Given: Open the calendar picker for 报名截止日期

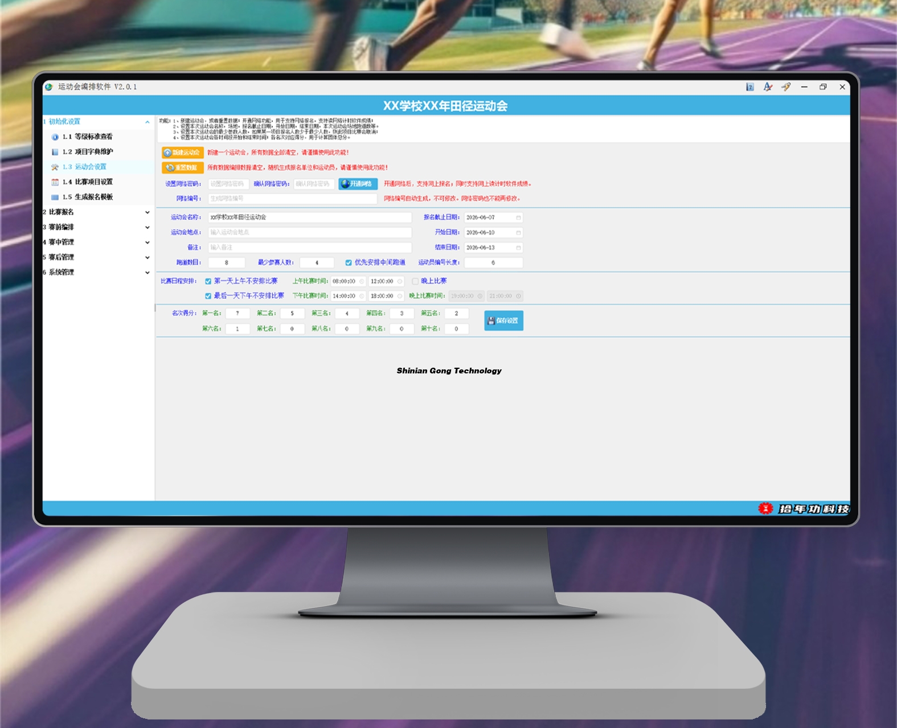Looking at the screenshot, I should 518,218.
